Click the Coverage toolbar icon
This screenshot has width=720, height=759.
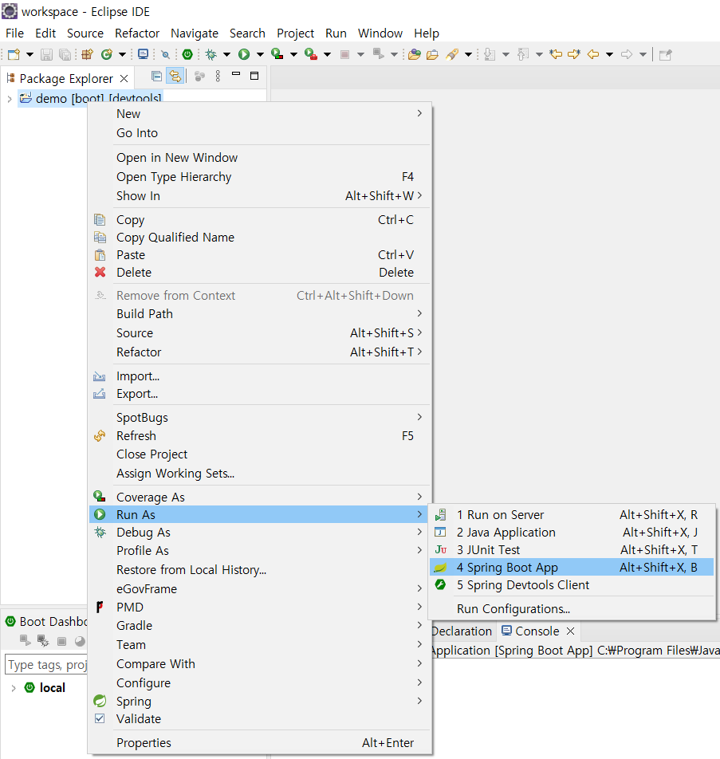277,54
